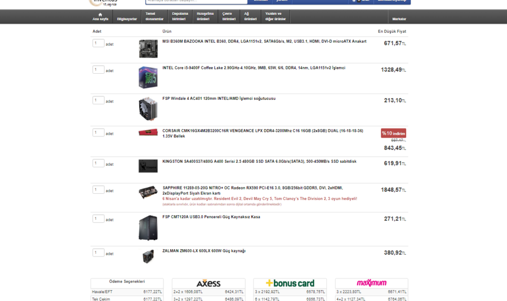
Task: Open INTEL Core i5-9400F product link
Action: [x=253, y=68]
